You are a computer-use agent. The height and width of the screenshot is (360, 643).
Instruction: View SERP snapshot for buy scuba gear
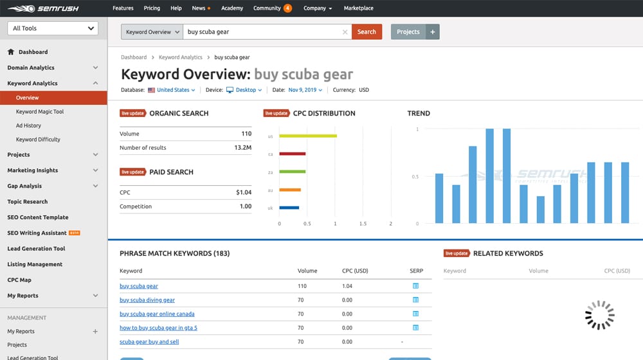click(415, 286)
